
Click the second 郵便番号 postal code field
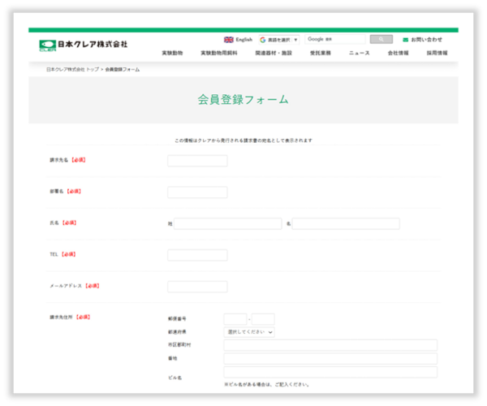(263, 319)
